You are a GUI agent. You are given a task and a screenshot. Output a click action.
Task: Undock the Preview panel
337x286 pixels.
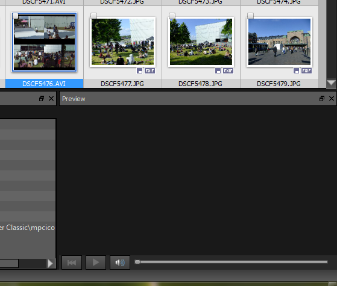(x=322, y=99)
